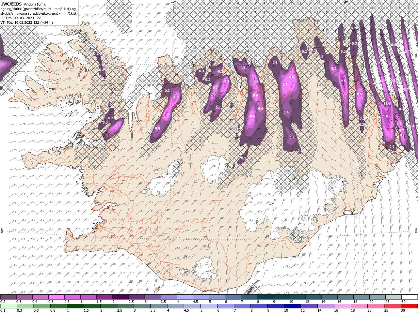The width and height of the screenshot is (418, 313).
Task: Click the '1.1' precipitation value on the map
Action: coord(226,81)
